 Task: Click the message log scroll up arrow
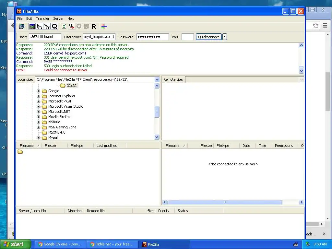(x=301, y=45)
